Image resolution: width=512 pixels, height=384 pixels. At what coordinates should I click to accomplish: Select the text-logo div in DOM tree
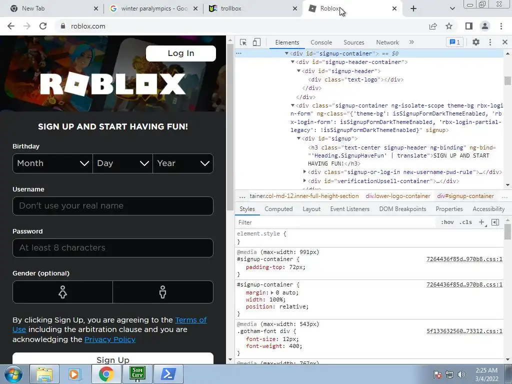pyautogui.click(x=355, y=79)
